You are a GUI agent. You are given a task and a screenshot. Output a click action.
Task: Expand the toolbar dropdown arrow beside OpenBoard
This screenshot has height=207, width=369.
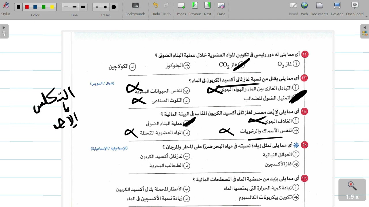click(x=367, y=17)
